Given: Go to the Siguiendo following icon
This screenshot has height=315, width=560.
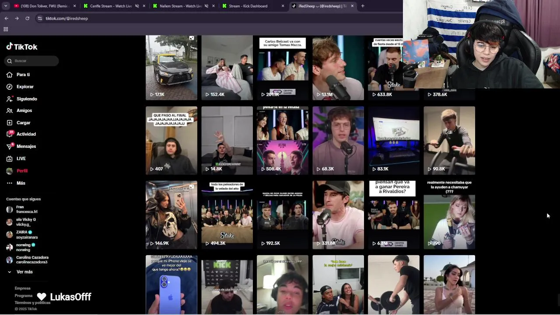Looking at the screenshot, I should coord(10,99).
